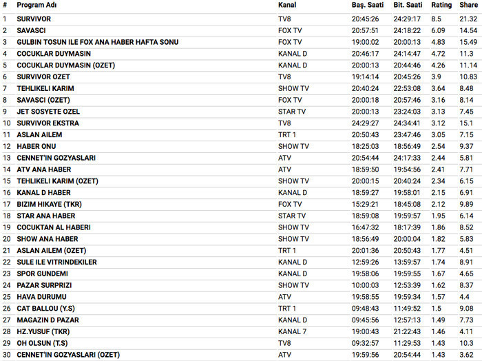
Task: Select the JET SOSYETE OZEL program
Action: (48, 112)
